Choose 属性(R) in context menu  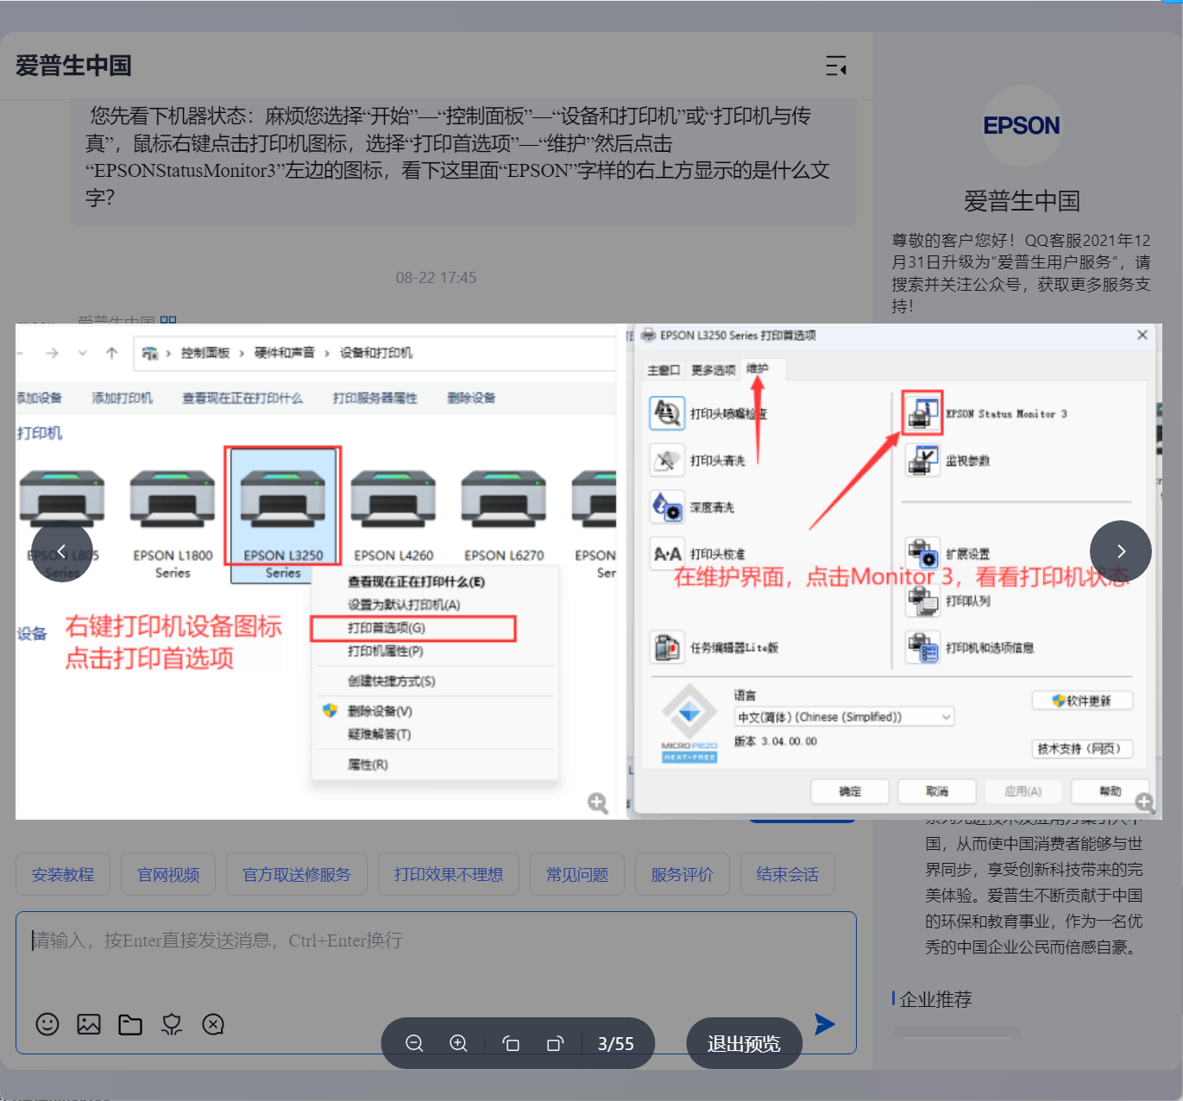[368, 765]
